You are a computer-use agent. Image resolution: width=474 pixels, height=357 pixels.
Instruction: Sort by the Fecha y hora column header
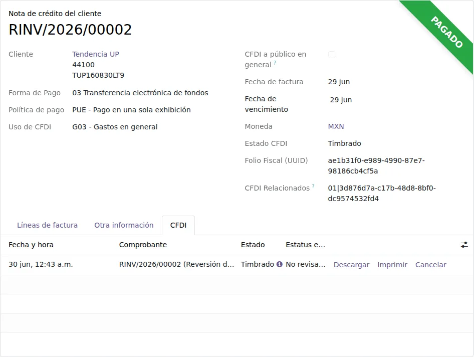tap(31, 245)
